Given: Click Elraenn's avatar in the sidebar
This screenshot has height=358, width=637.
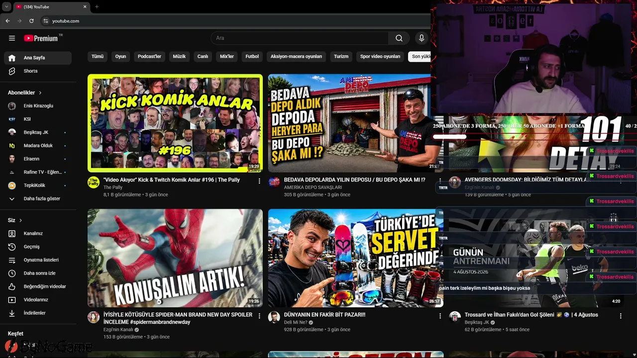Looking at the screenshot, I should coord(12,159).
